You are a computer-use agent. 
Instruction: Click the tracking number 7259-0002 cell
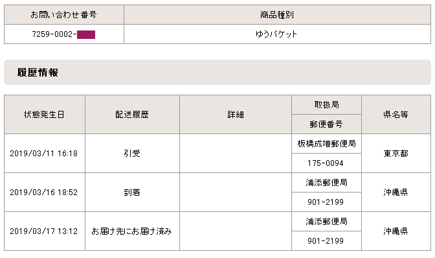click(x=64, y=34)
